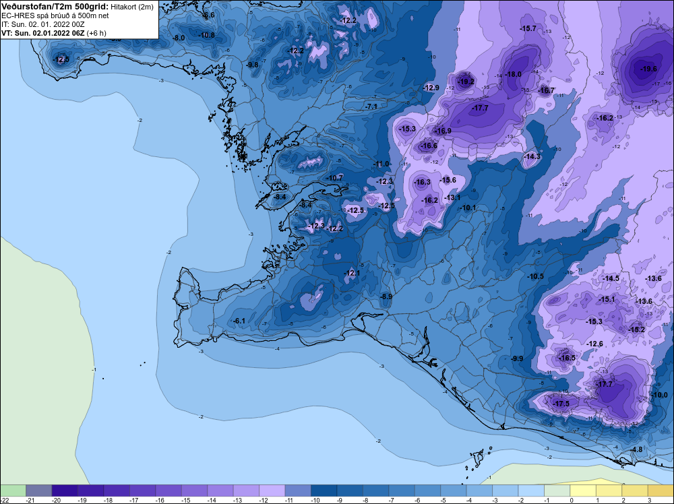Click the -16.9 temperature value

click(x=443, y=131)
